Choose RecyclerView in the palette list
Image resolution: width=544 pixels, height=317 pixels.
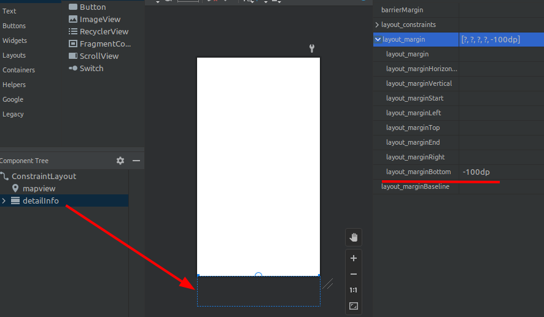point(103,31)
